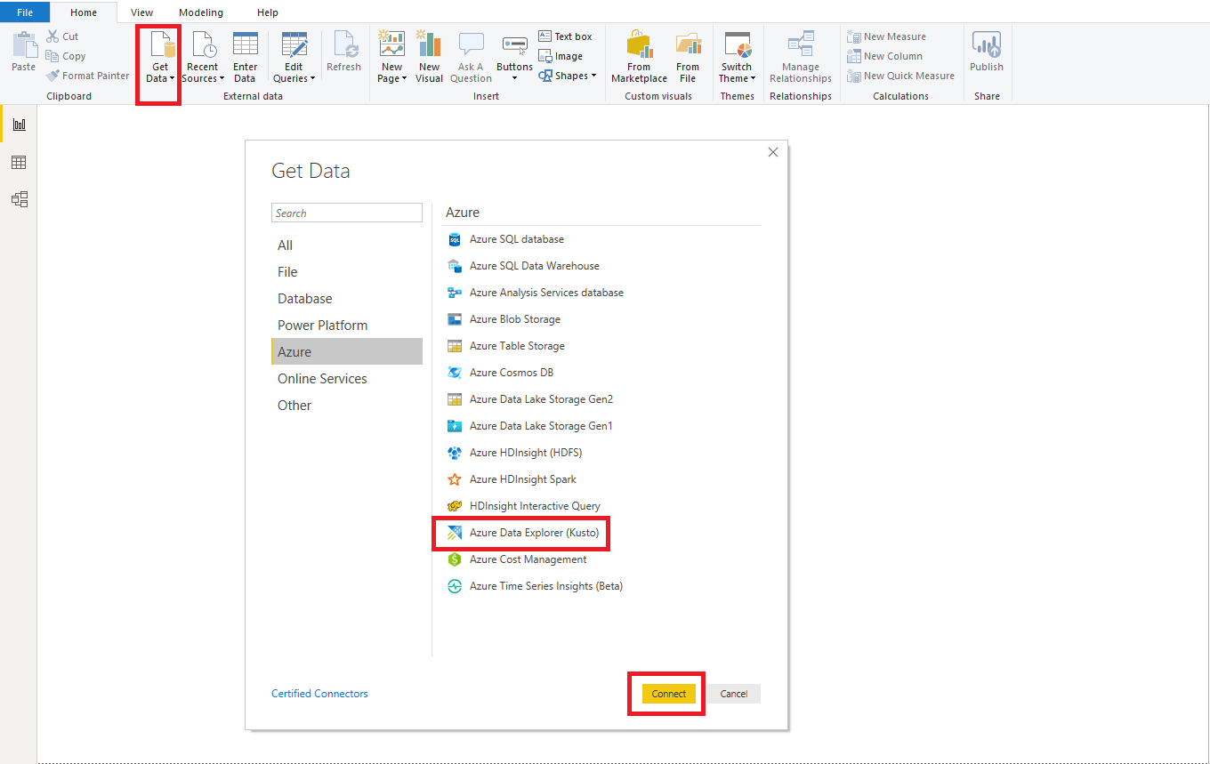Open Model view in the sidebar
This screenshot has height=764, width=1210.
pos(20,199)
